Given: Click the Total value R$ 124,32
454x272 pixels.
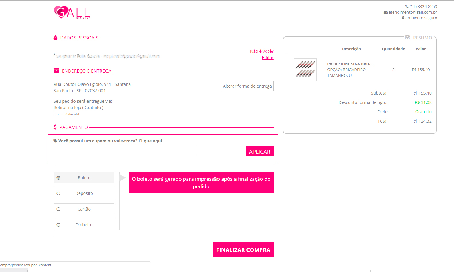Looking at the screenshot, I should [422, 121].
